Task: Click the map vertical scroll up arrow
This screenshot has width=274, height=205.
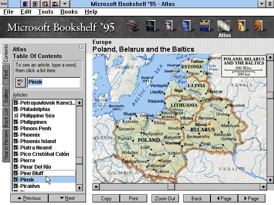Action: pos(270,57)
